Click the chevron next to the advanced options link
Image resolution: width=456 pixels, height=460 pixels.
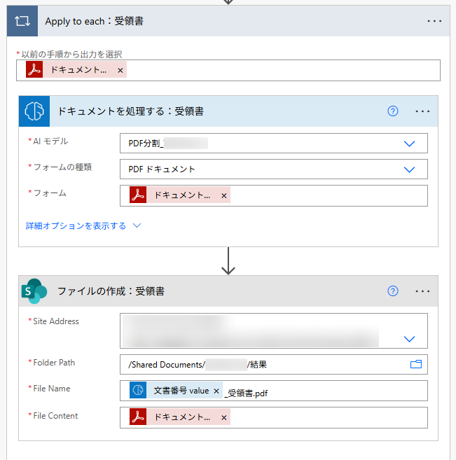coord(137,225)
